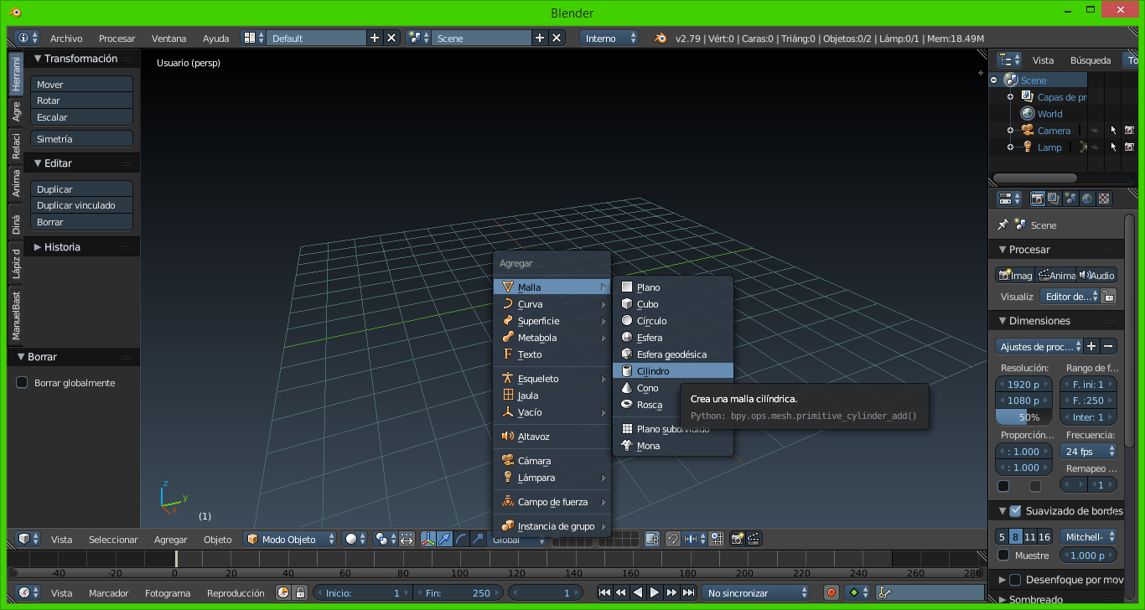Select the translate manipulator arrow icon
The image size is (1145, 610).
(x=444, y=539)
